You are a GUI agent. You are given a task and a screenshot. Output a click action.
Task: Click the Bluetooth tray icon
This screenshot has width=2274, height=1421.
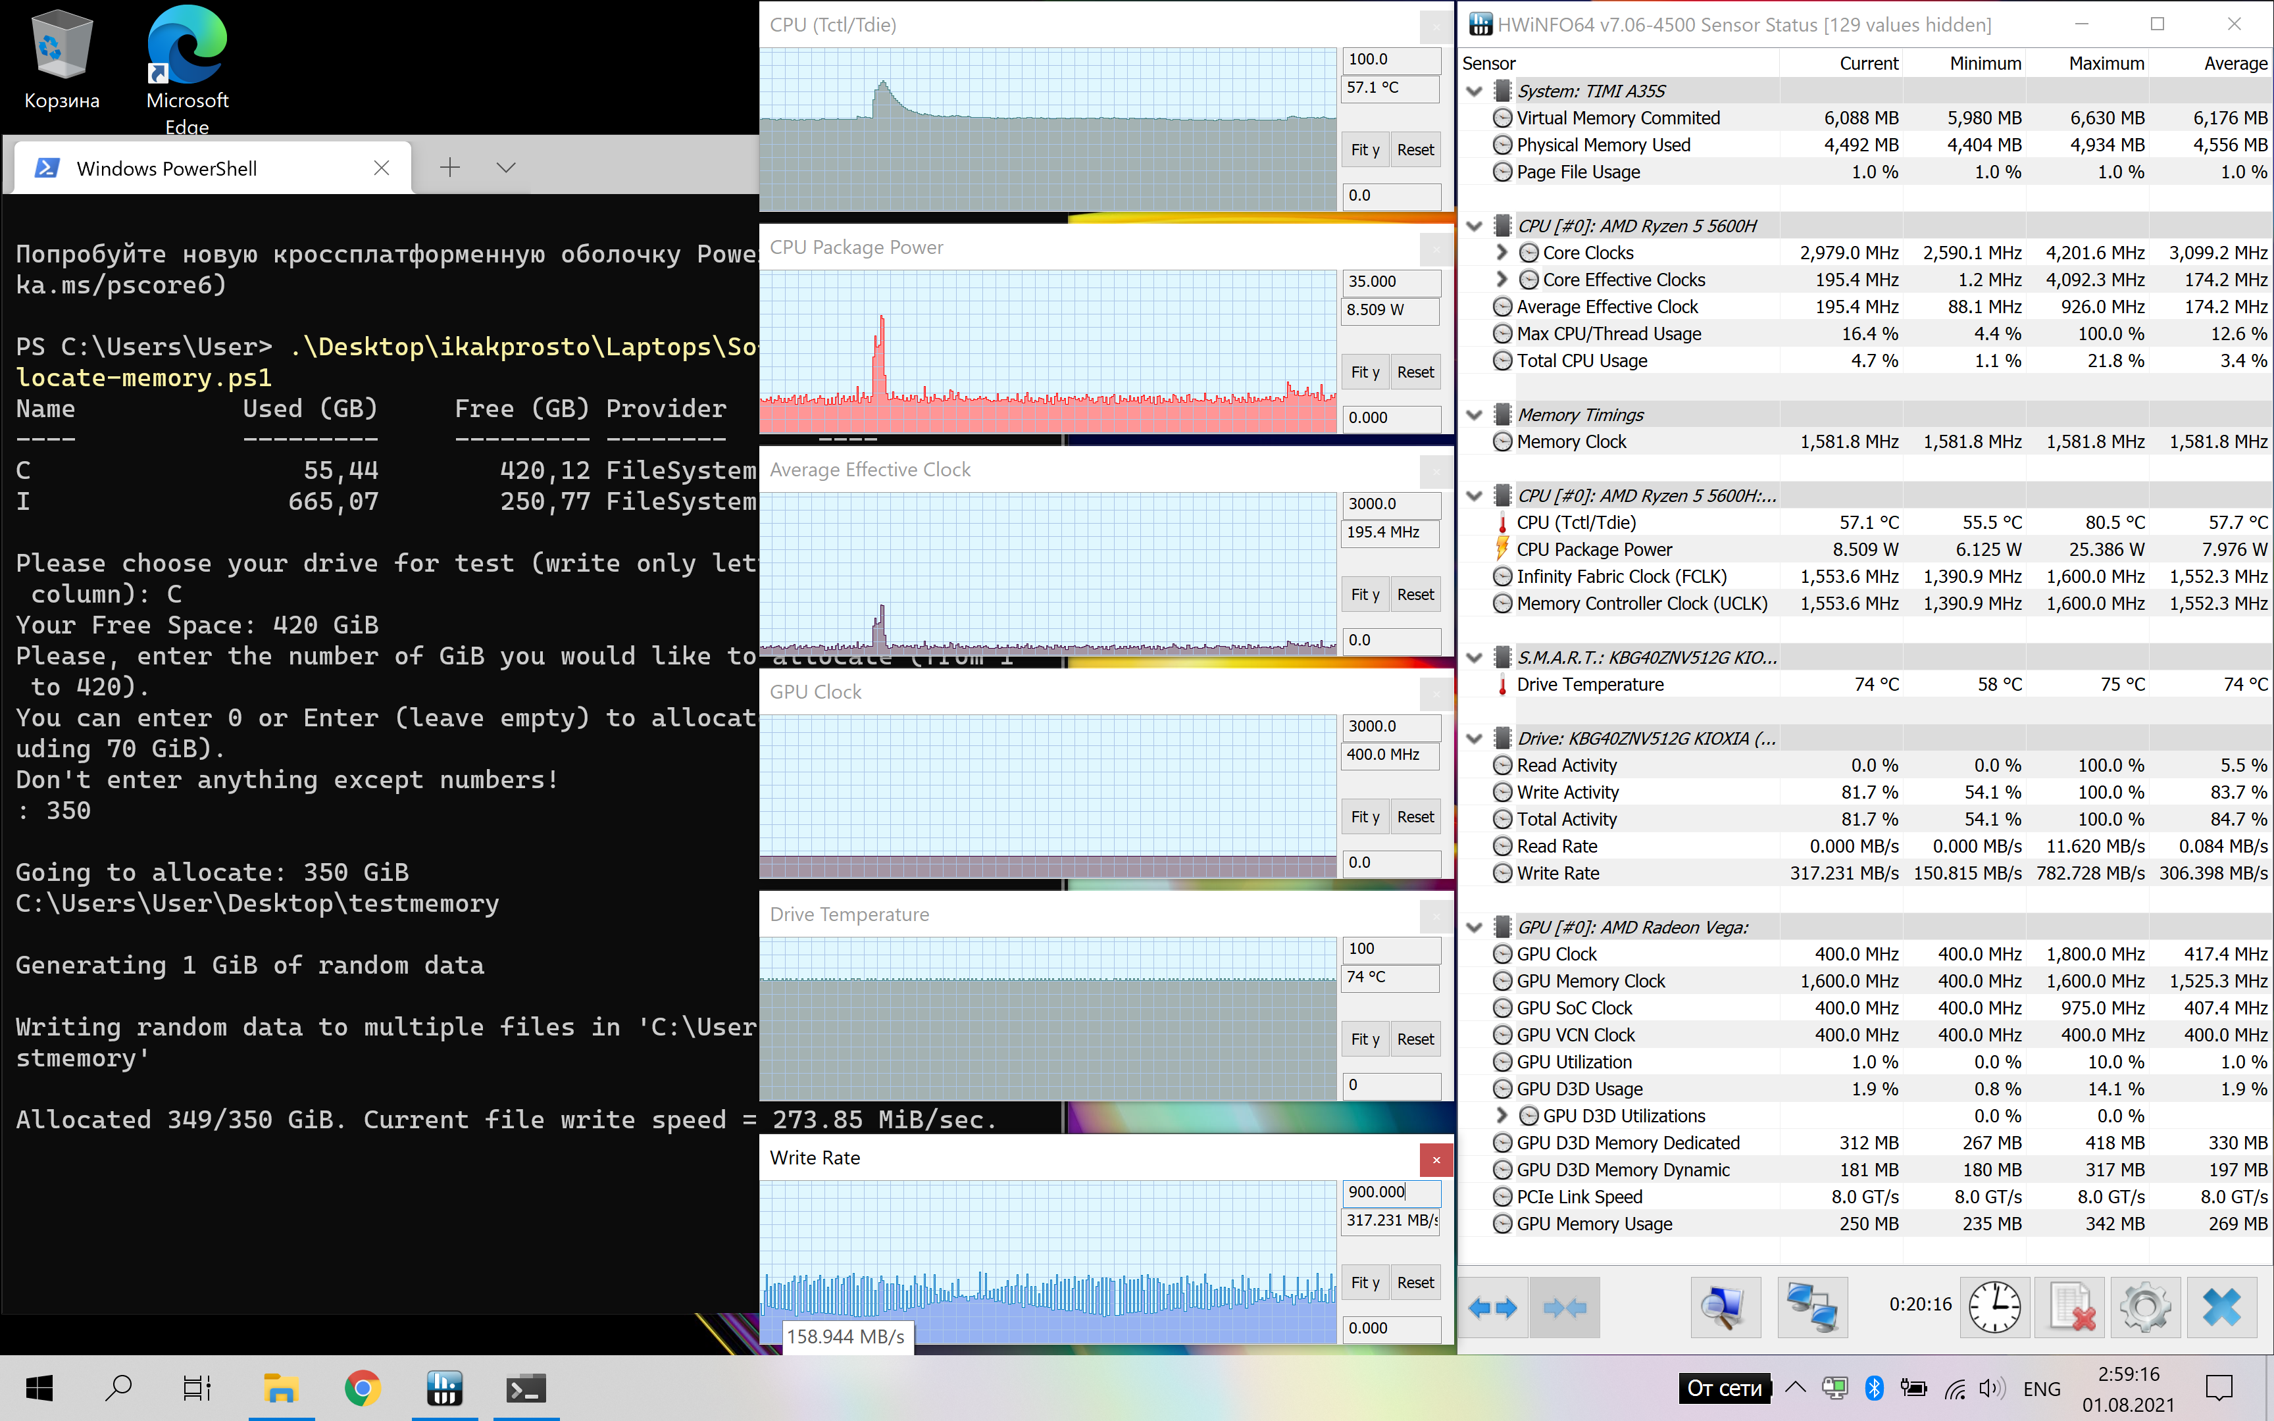coord(1874,1388)
